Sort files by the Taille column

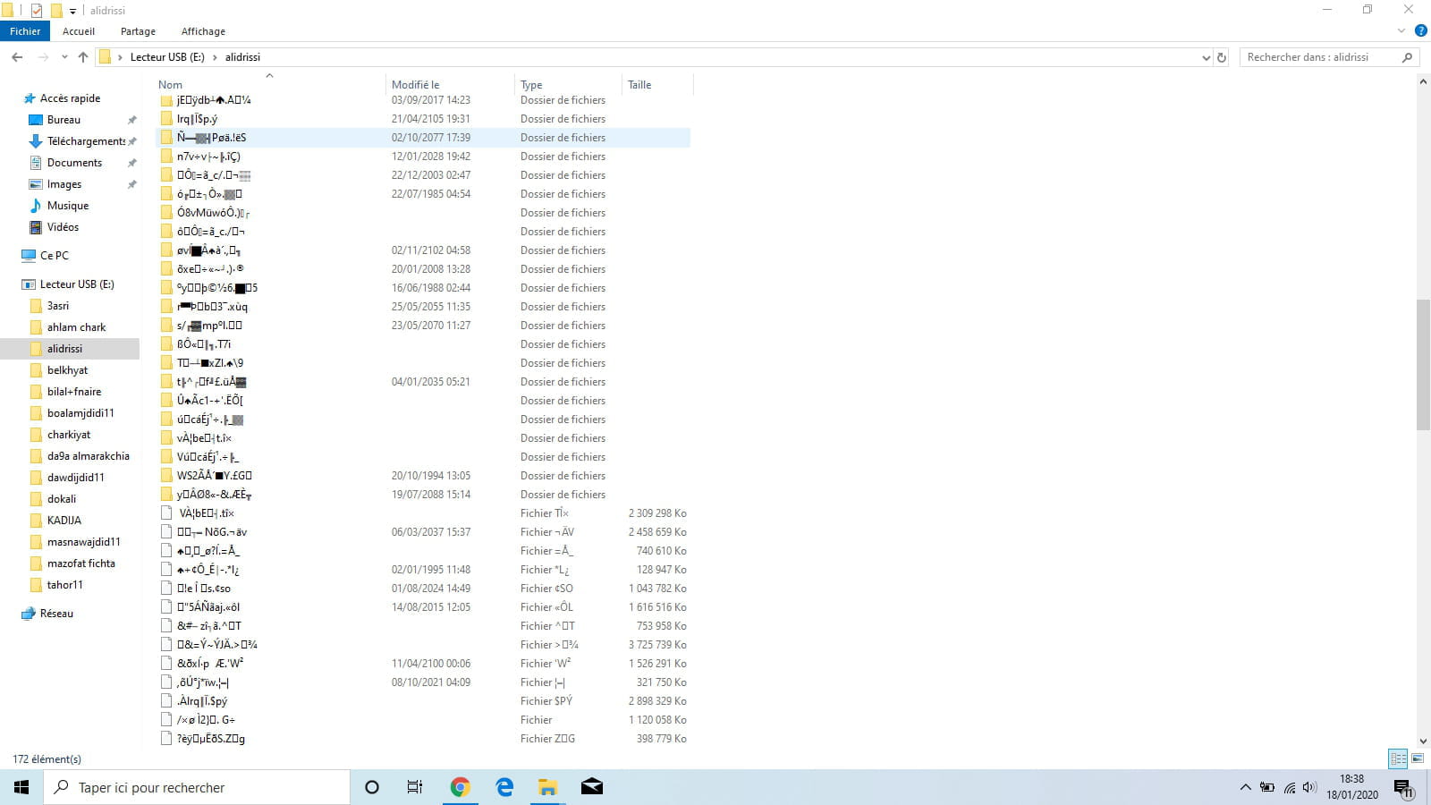pyautogui.click(x=639, y=85)
